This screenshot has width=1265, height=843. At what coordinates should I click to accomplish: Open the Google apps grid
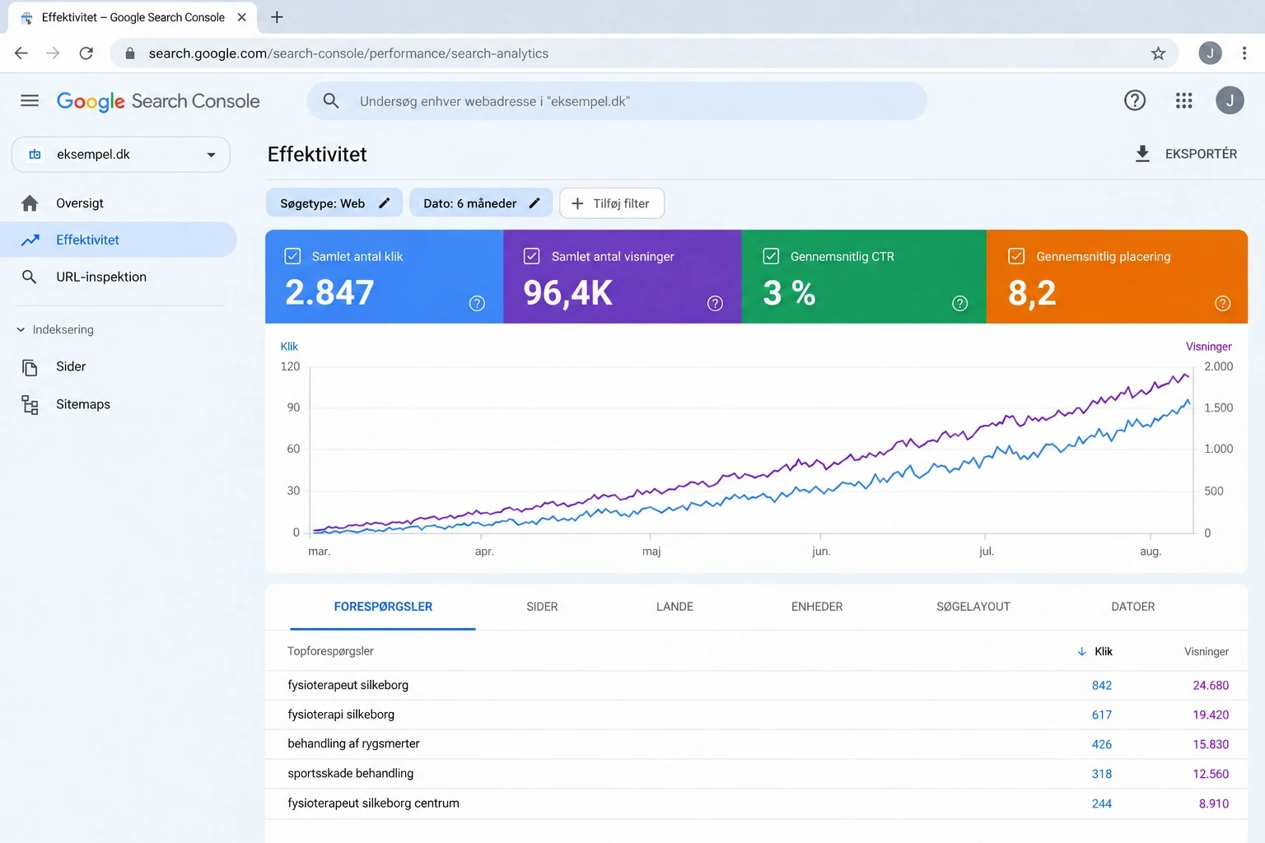tap(1183, 100)
